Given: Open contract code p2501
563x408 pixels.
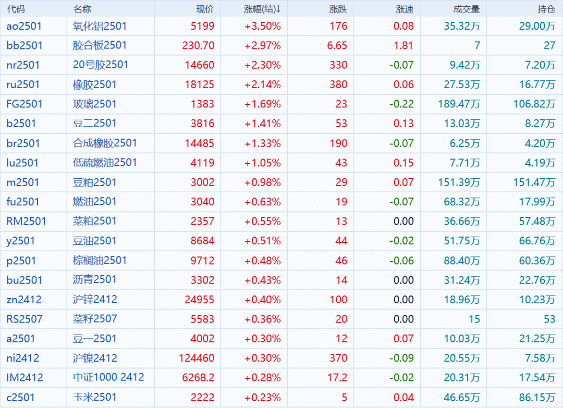Looking at the screenshot, I should click(x=21, y=261).
